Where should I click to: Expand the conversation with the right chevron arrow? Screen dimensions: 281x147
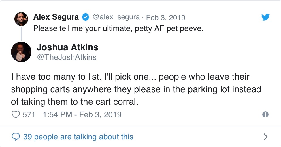coord(265,137)
